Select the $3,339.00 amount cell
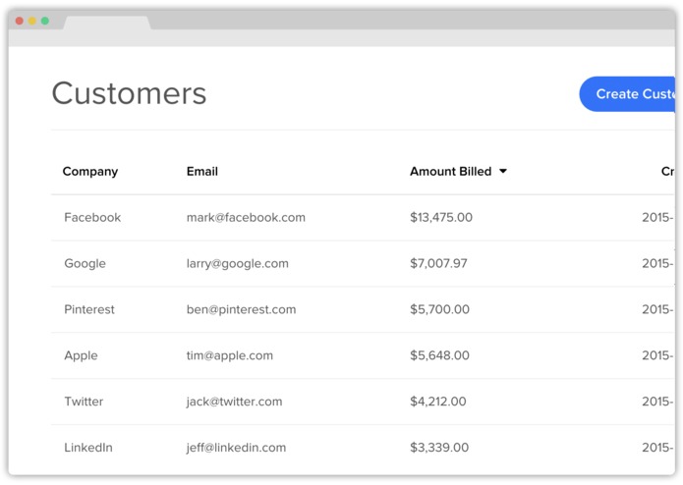 439,448
